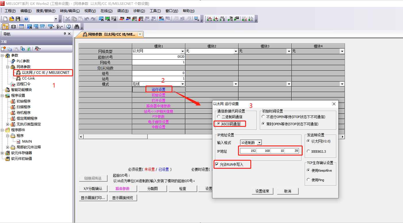
Task: Open the 输入格式 dropdown in IP settings
Action: [259, 143]
